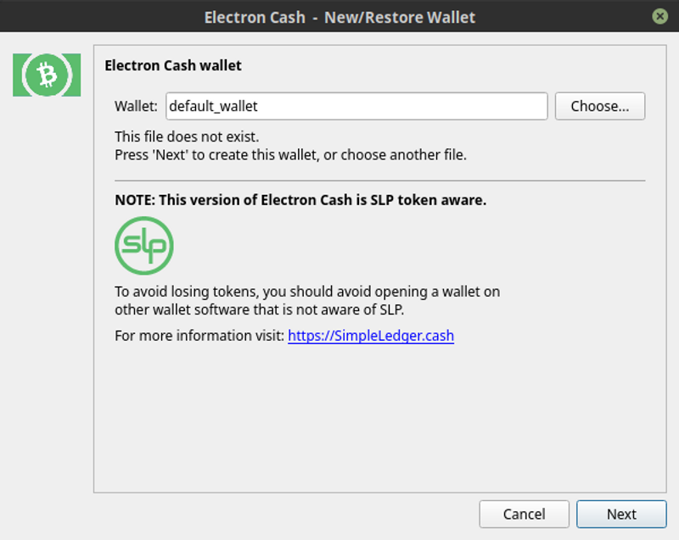
Task: Close the New/Restore Wallet dialog
Action: [x=660, y=16]
